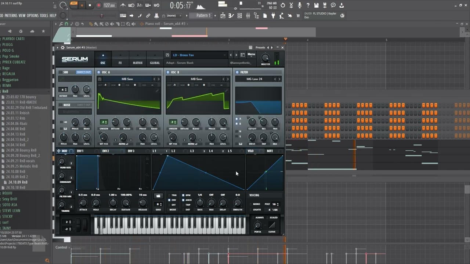Select the ENV 2 tab
The height and width of the screenshot is (264, 470).
pos(105,151)
